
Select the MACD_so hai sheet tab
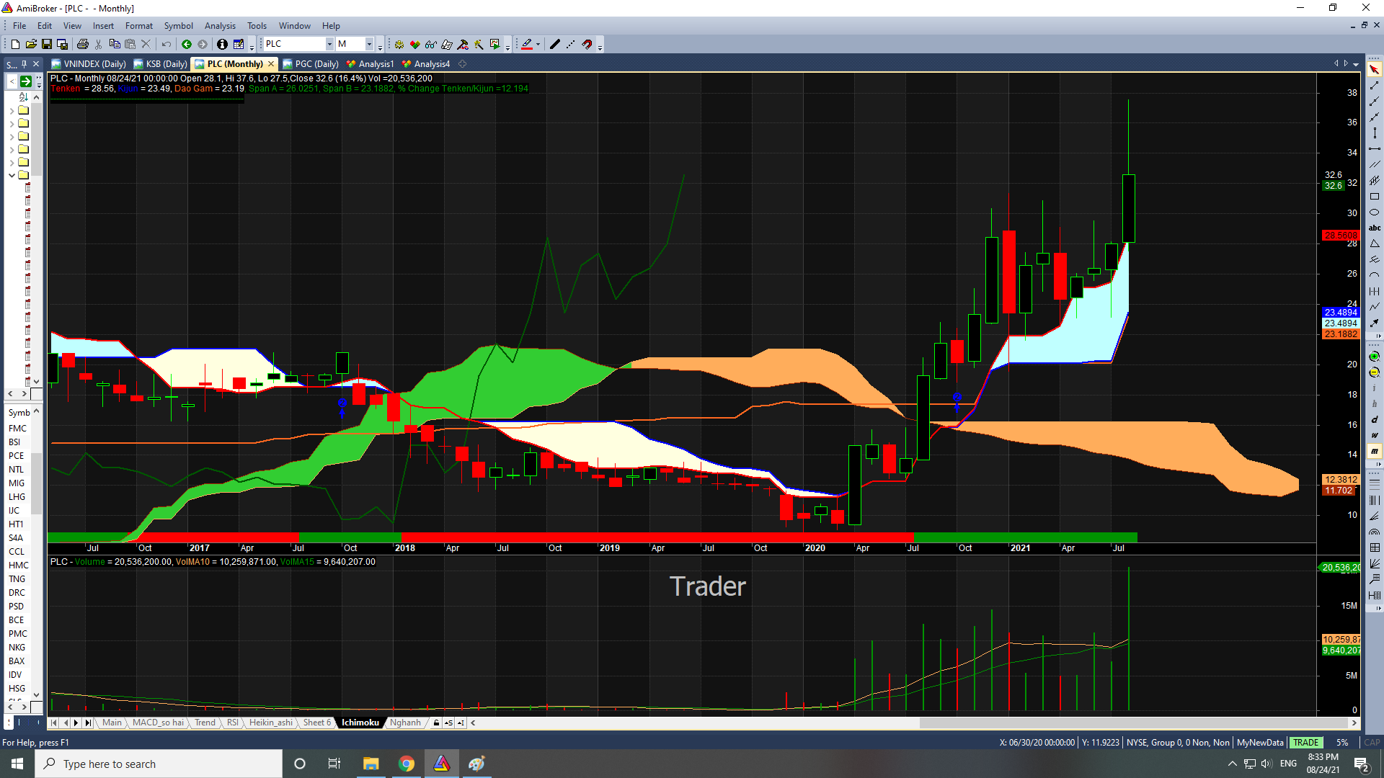158,723
